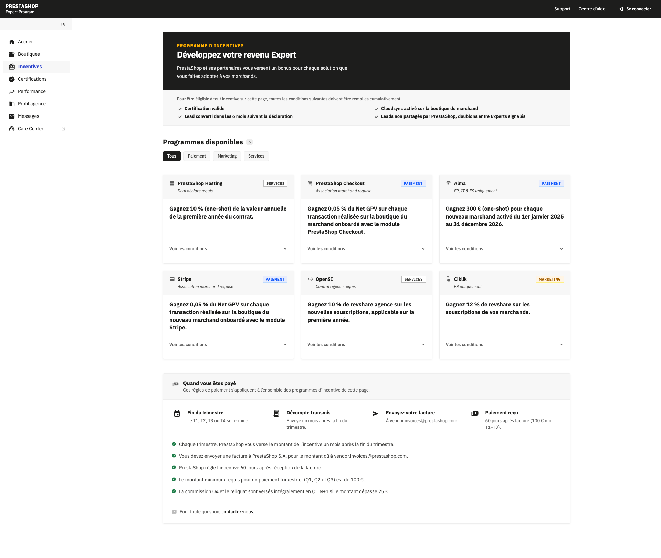This screenshot has height=558, width=661.
Task: Click the login arrow icon by Se connecter
Action: point(621,9)
